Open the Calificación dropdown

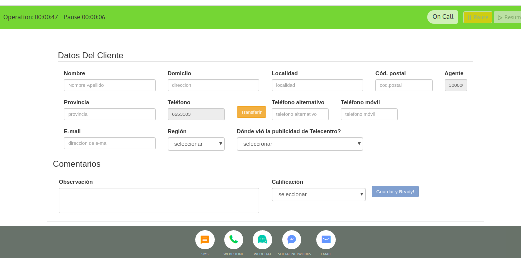click(319, 194)
